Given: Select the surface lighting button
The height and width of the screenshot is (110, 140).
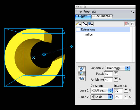Looking at the screenshot, I should [x=82, y=74].
